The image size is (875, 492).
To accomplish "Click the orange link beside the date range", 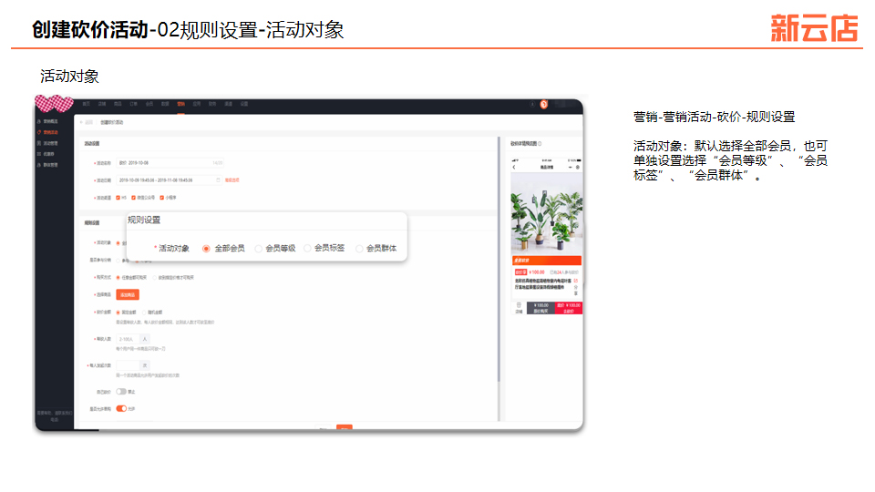I will pos(232,180).
